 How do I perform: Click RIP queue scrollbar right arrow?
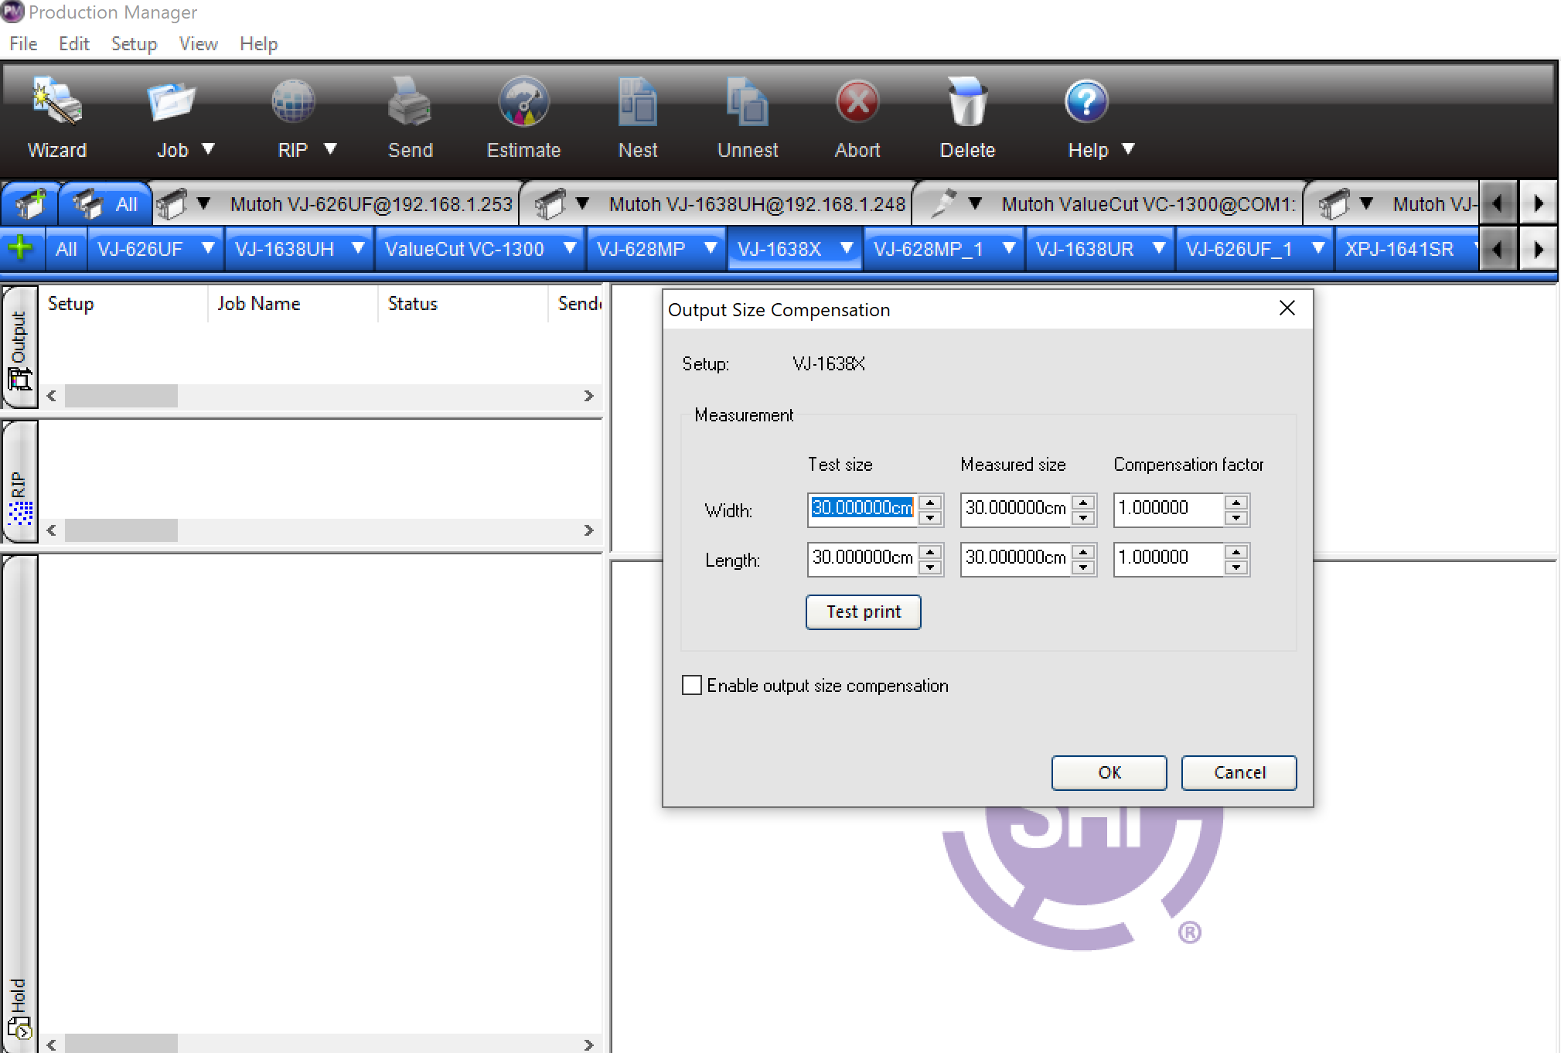[588, 530]
